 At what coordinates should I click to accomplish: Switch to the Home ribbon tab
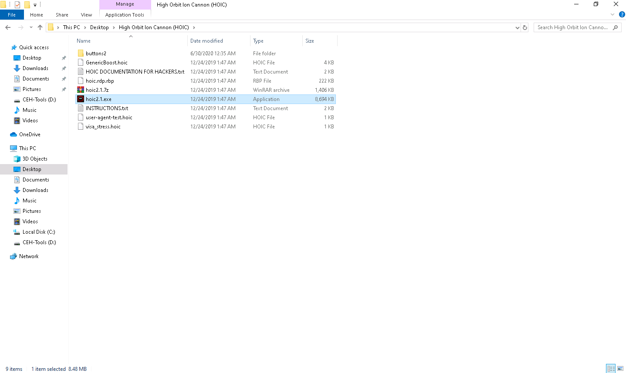pos(37,15)
